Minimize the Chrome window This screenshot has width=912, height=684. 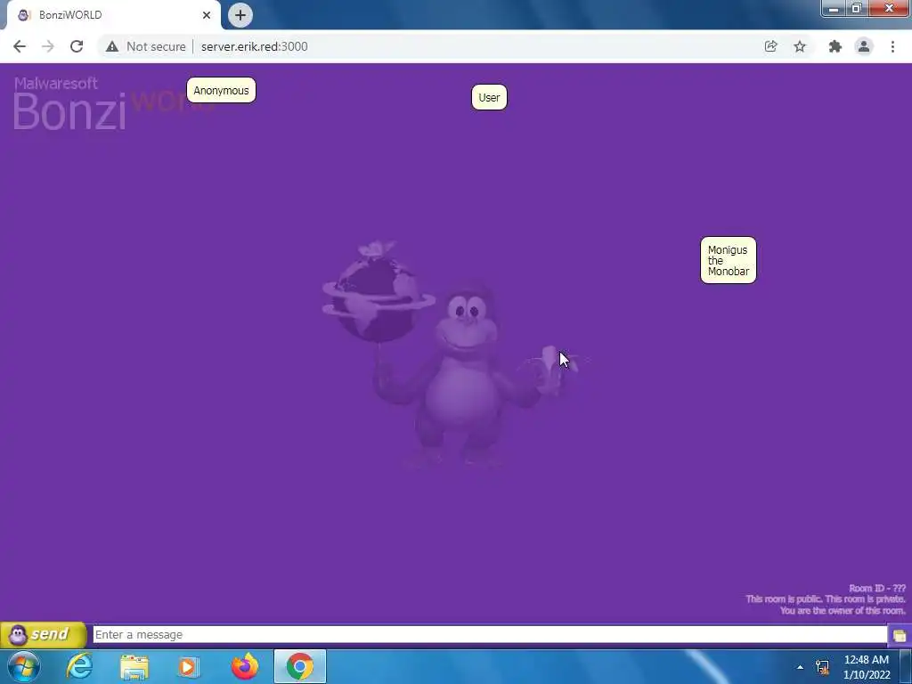tap(834, 9)
